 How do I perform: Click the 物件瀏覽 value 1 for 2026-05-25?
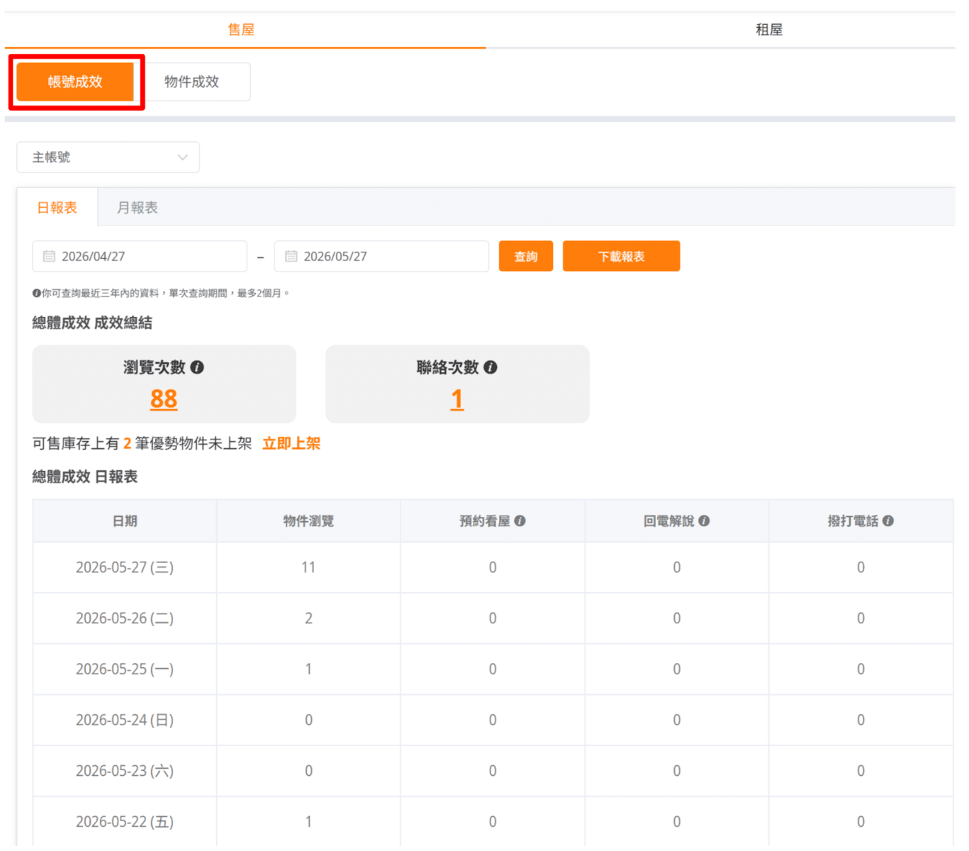[x=308, y=669]
